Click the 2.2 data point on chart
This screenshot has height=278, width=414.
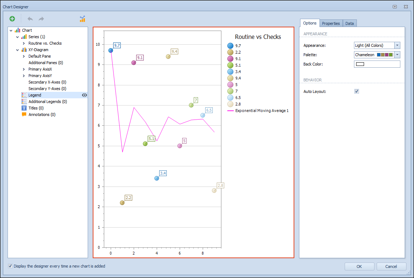click(122, 203)
